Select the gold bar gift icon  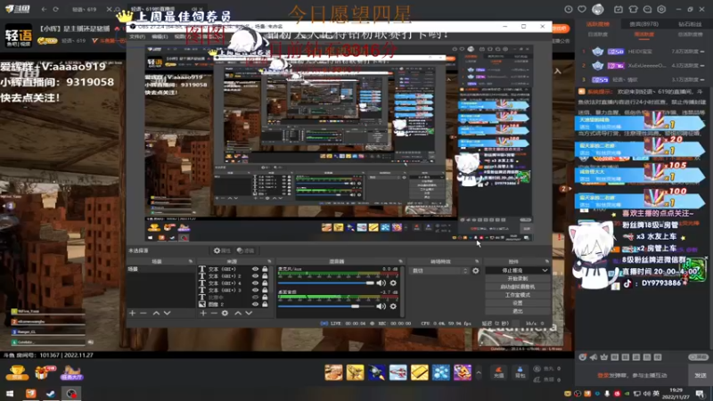click(x=419, y=372)
